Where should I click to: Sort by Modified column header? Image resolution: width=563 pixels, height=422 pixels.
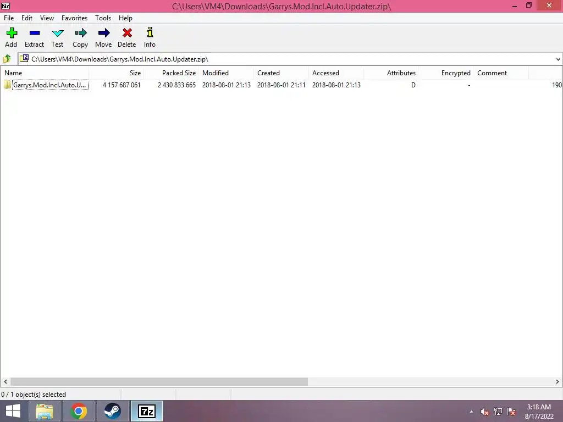tap(226, 73)
